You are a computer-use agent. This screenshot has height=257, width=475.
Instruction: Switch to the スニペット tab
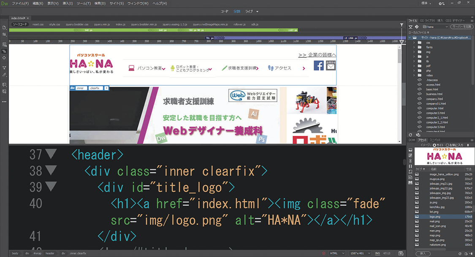coord(435,140)
